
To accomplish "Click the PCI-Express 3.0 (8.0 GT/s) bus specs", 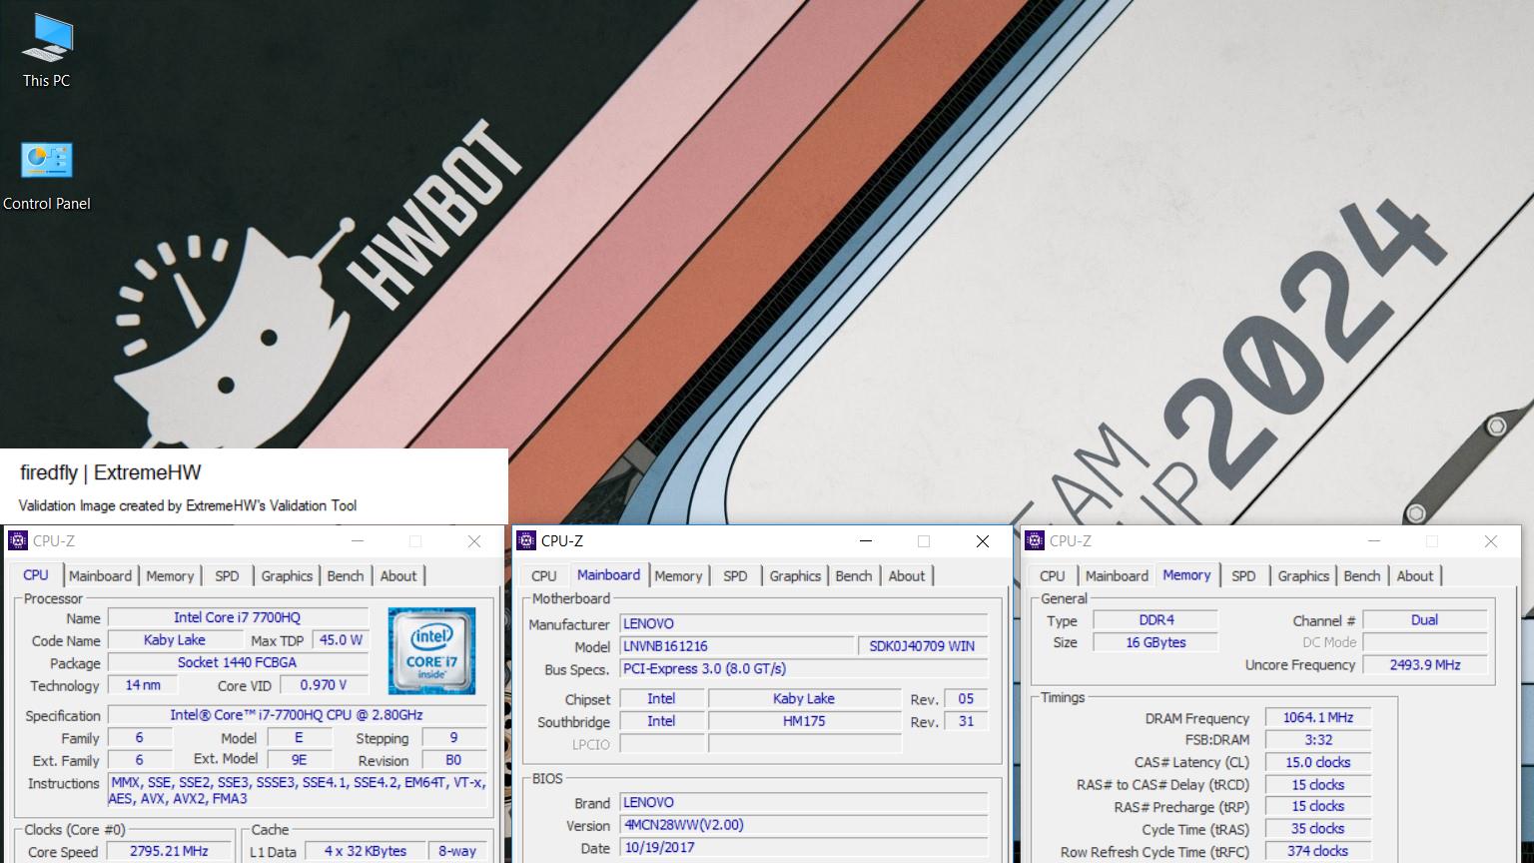I will pos(803,668).
